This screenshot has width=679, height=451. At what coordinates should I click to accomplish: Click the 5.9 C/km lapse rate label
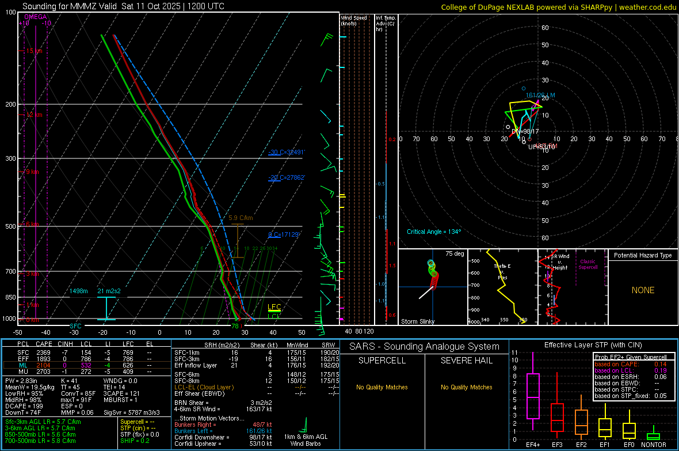coord(241,218)
